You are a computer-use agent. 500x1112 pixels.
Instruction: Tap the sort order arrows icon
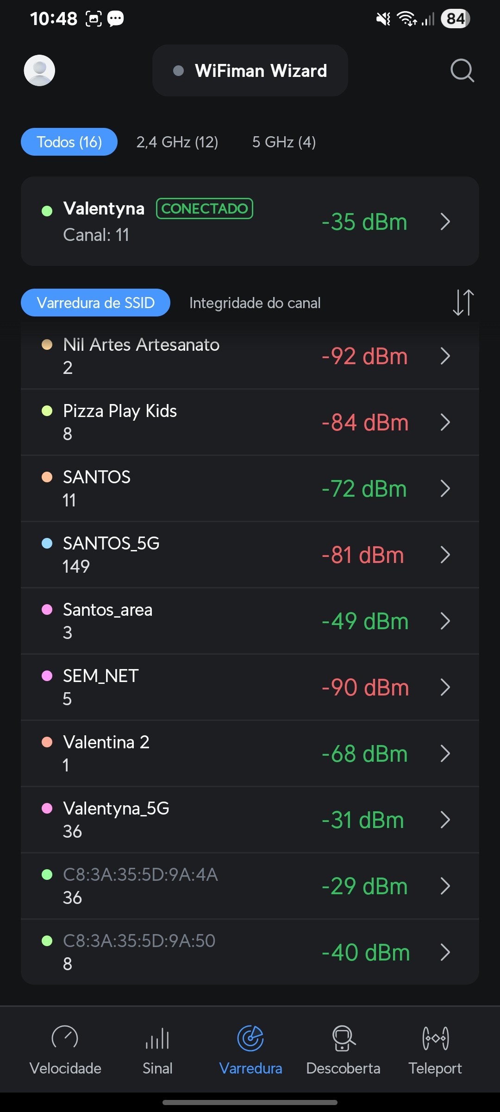point(463,303)
